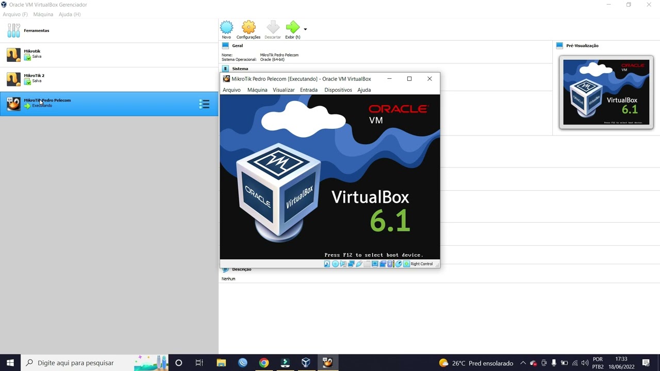Open Google Chrome from the taskbar
660x371 pixels.
(263, 363)
